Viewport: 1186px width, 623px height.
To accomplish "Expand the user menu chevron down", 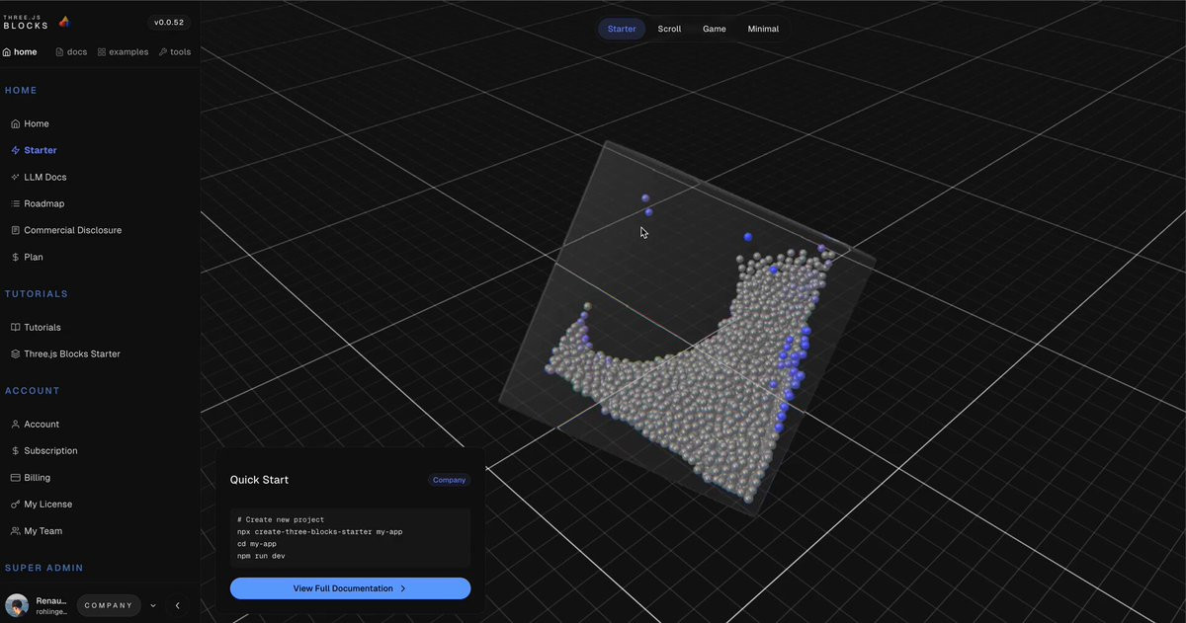I will 153,605.
